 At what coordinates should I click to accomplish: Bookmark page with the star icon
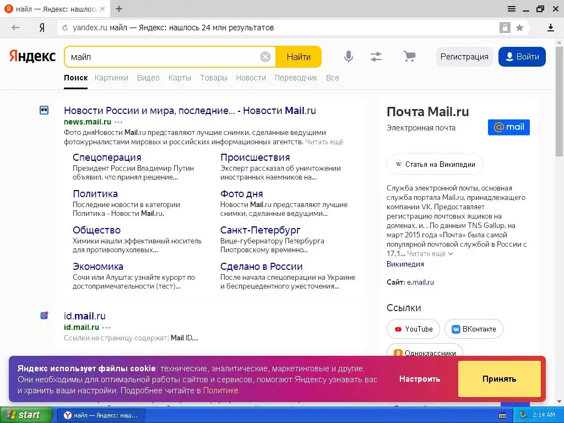519,28
